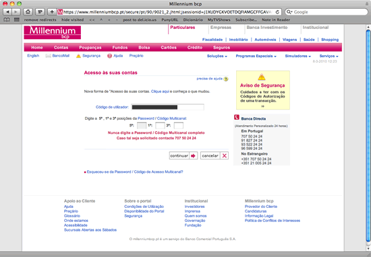
Task: Open the Fiscalidade link
Action: [212, 40]
